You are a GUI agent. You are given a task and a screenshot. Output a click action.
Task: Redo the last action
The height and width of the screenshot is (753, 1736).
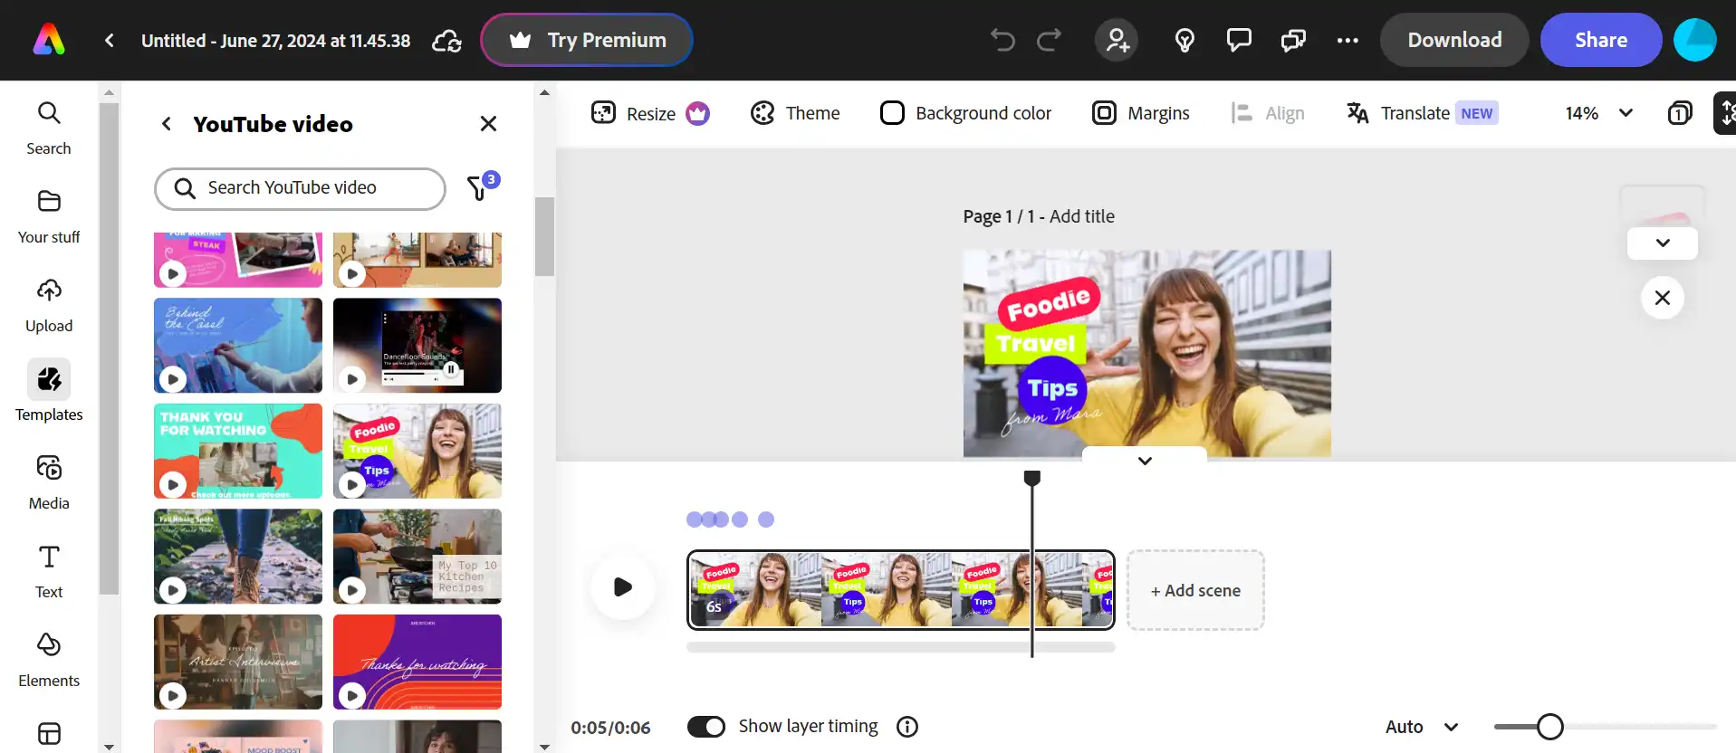pyautogui.click(x=1050, y=40)
